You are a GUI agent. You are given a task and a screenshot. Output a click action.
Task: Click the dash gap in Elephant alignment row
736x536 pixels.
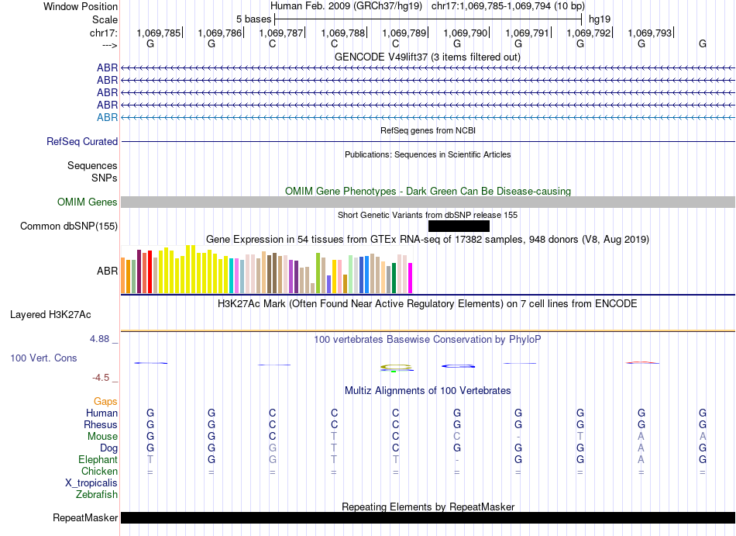click(x=457, y=460)
